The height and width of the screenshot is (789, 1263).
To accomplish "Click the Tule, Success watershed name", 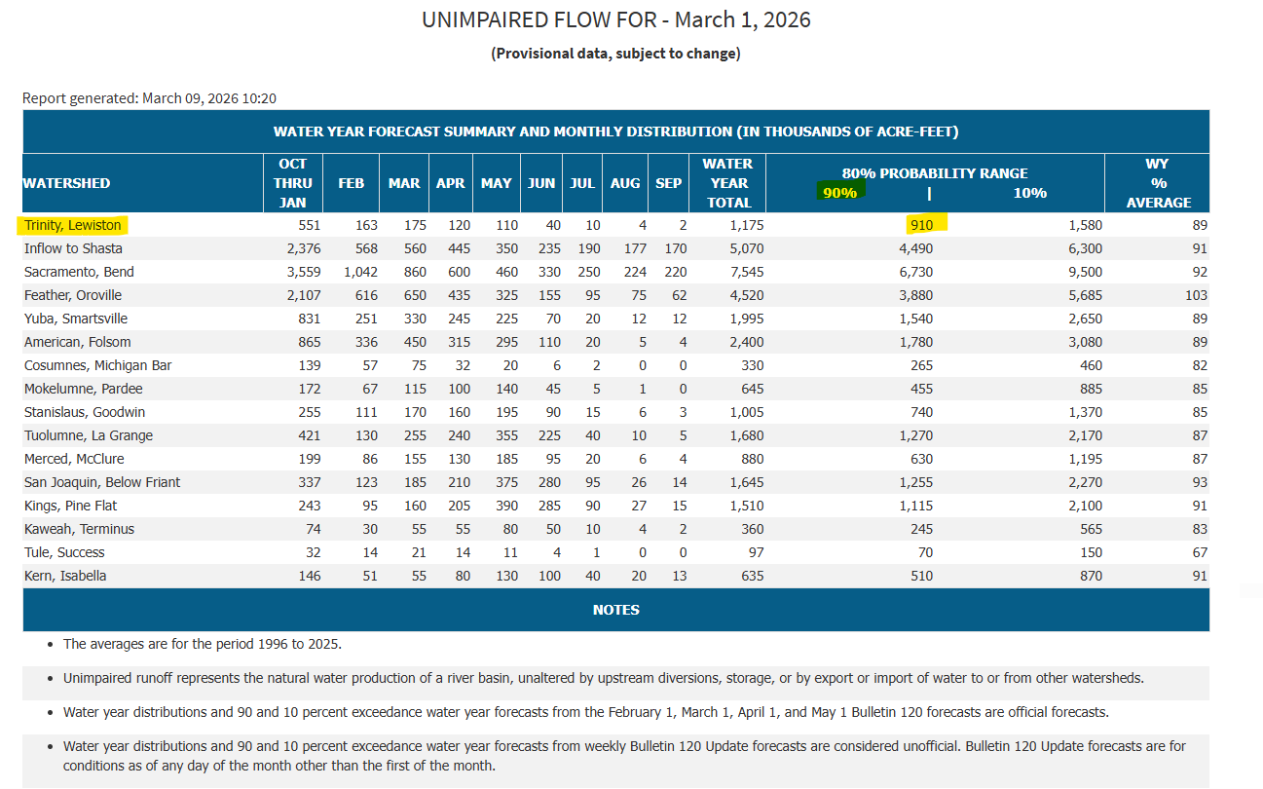I will pos(64,552).
